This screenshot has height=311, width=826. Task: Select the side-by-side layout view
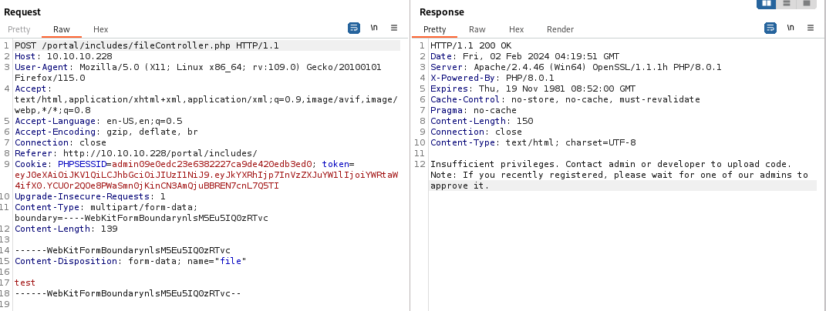(767, 4)
